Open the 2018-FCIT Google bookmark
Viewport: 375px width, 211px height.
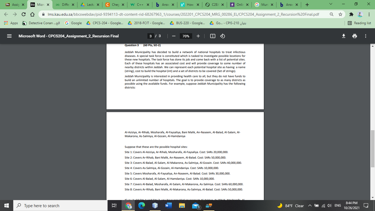(x=147, y=23)
